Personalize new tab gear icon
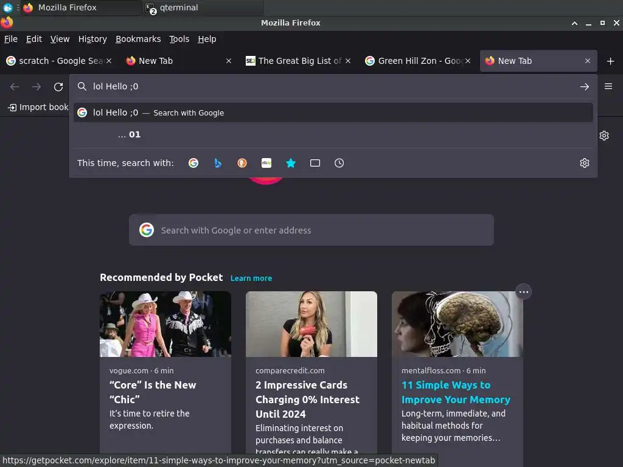The height and width of the screenshot is (467, 623). pos(604,136)
